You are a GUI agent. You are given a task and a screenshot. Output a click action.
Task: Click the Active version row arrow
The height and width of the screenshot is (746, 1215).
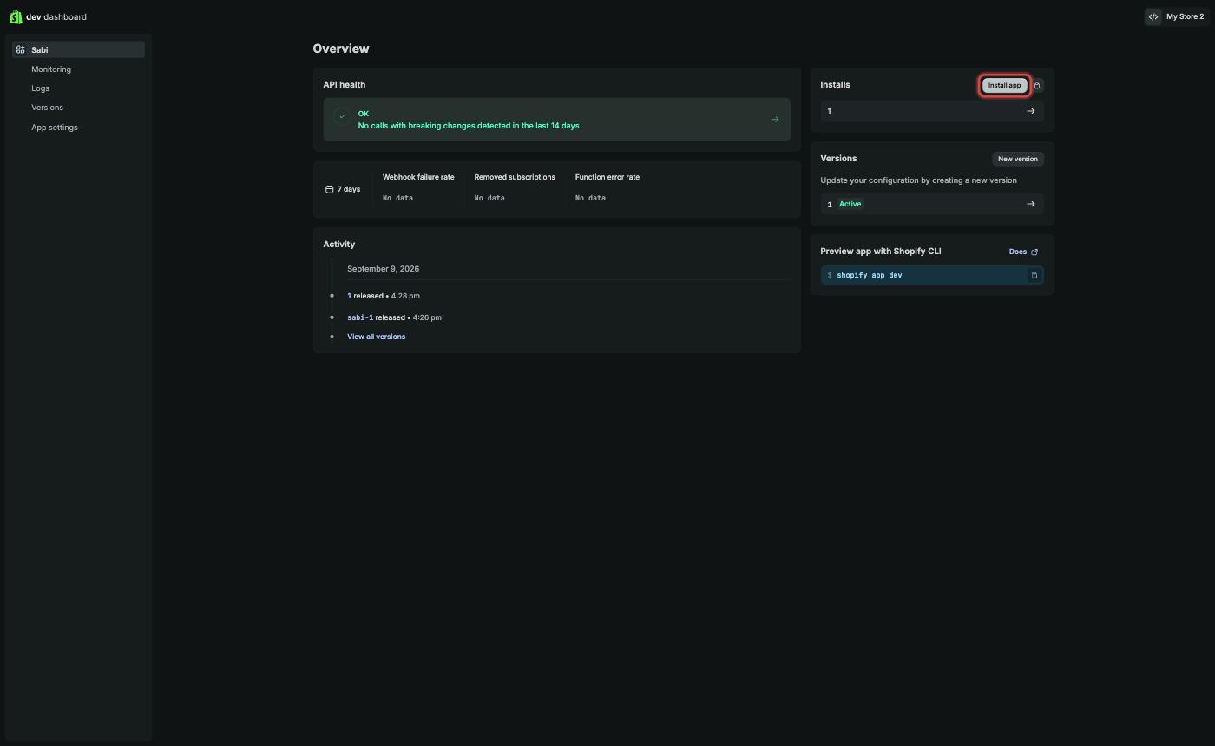(1031, 204)
